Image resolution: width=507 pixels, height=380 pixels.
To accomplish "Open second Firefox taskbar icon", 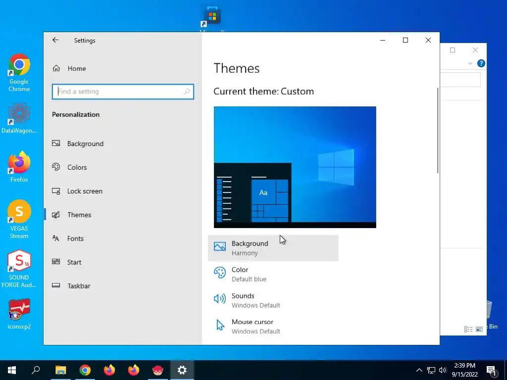I will (134, 370).
